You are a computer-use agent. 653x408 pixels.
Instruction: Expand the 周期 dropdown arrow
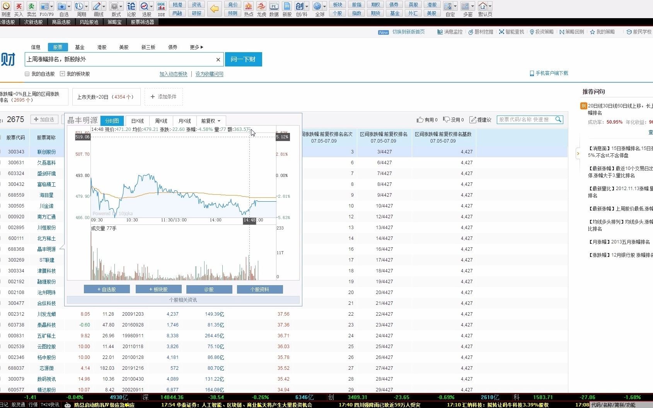[86, 6]
